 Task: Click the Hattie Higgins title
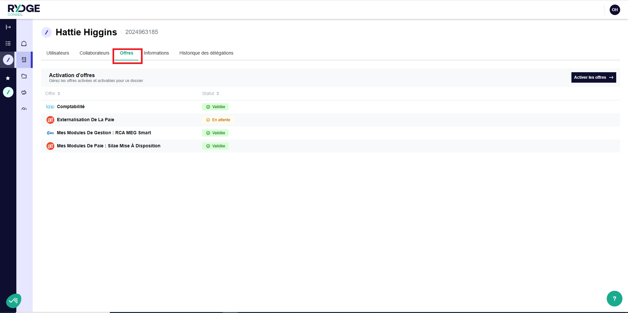point(86,32)
